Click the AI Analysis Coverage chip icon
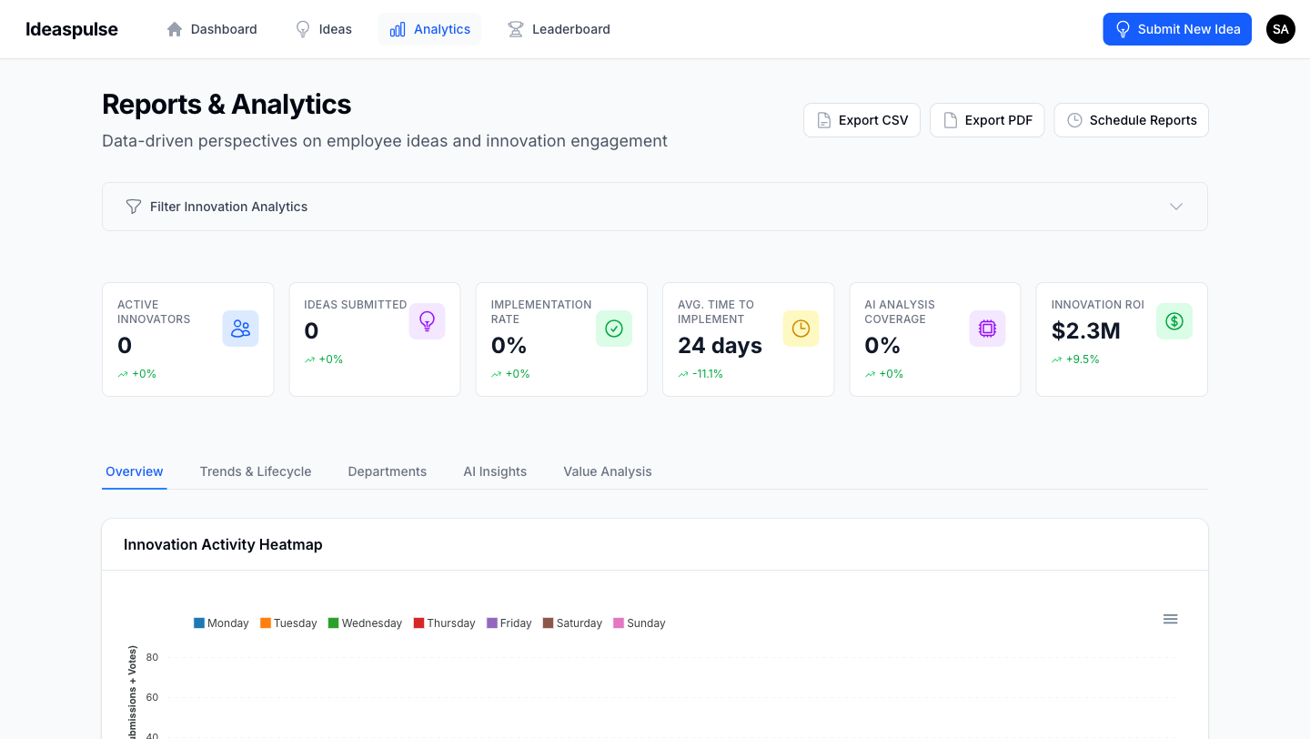The width and height of the screenshot is (1310, 739). 988,329
